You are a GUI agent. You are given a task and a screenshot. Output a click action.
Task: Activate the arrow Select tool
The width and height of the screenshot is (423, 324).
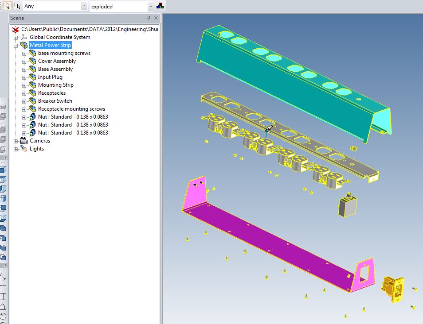point(8,6)
